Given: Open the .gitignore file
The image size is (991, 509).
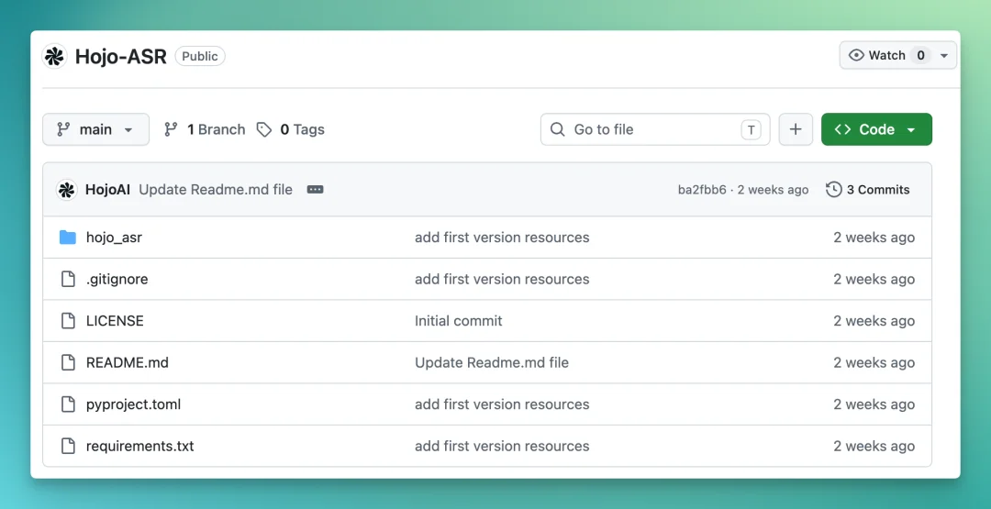Looking at the screenshot, I should (117, 279).
